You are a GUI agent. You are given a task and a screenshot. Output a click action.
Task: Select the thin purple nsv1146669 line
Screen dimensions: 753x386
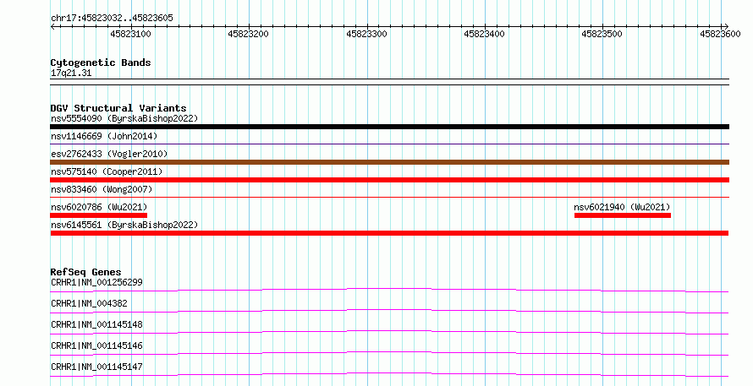pos(389,144)
